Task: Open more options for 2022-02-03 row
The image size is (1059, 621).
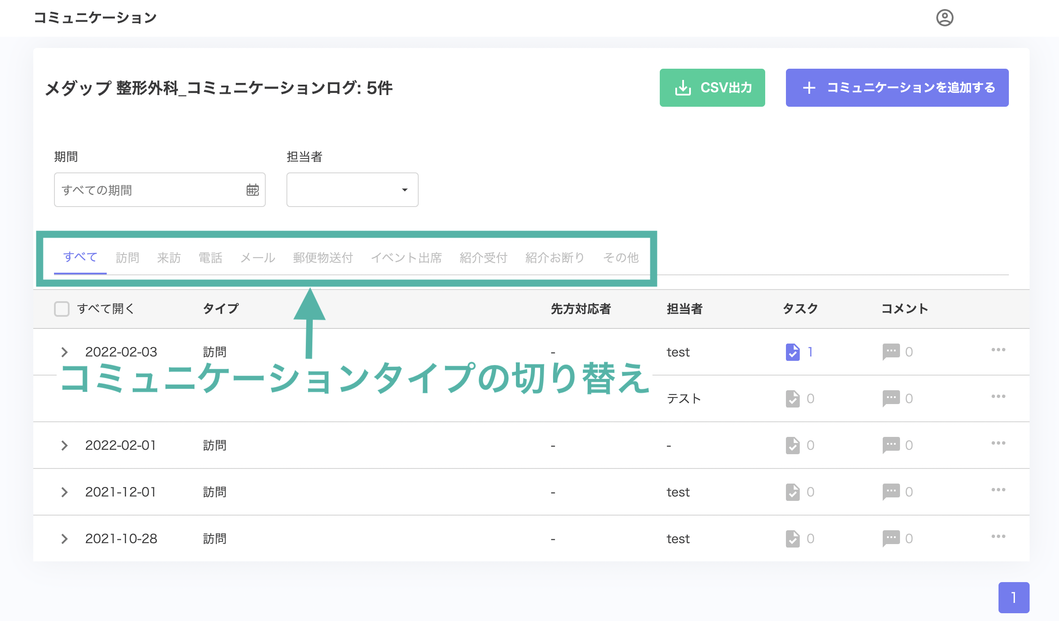Action: [998, 350]
